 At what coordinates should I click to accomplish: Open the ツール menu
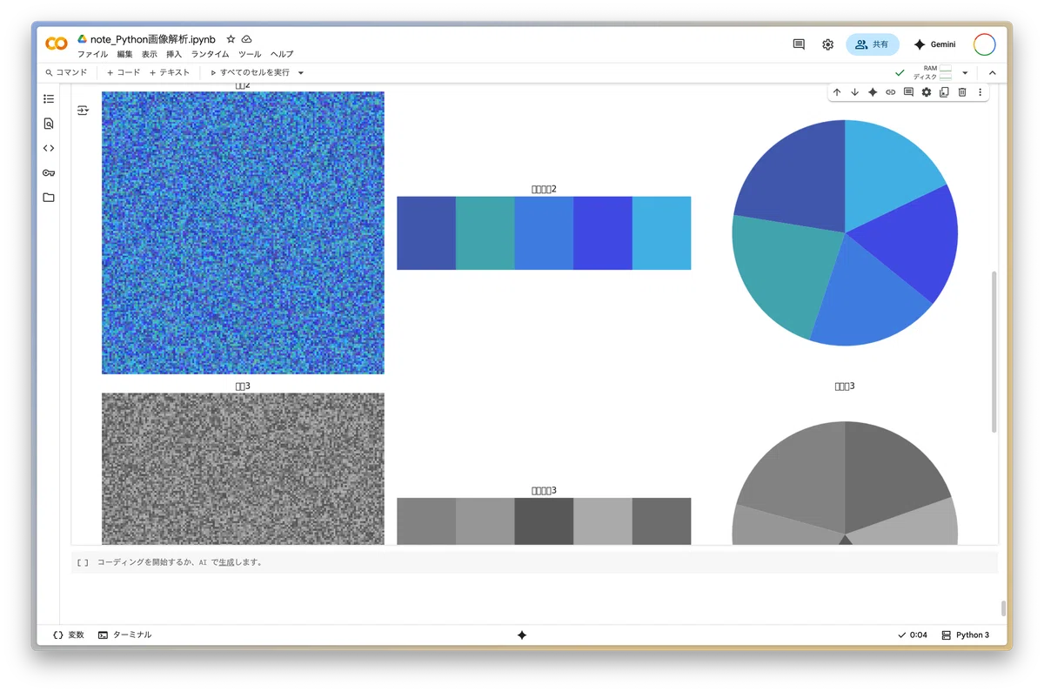click(250, 54)
